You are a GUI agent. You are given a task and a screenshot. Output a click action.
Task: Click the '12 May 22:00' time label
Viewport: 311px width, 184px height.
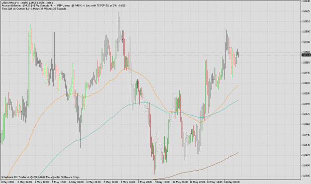point(198,182)
